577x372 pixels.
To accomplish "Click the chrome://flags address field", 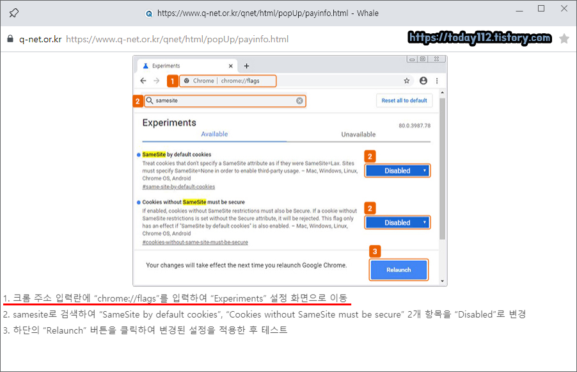I will [228, 81].
